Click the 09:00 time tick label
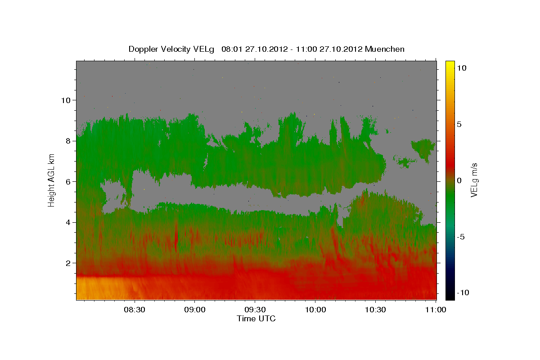This screenshot has width=540, height=360. (195, 310)
